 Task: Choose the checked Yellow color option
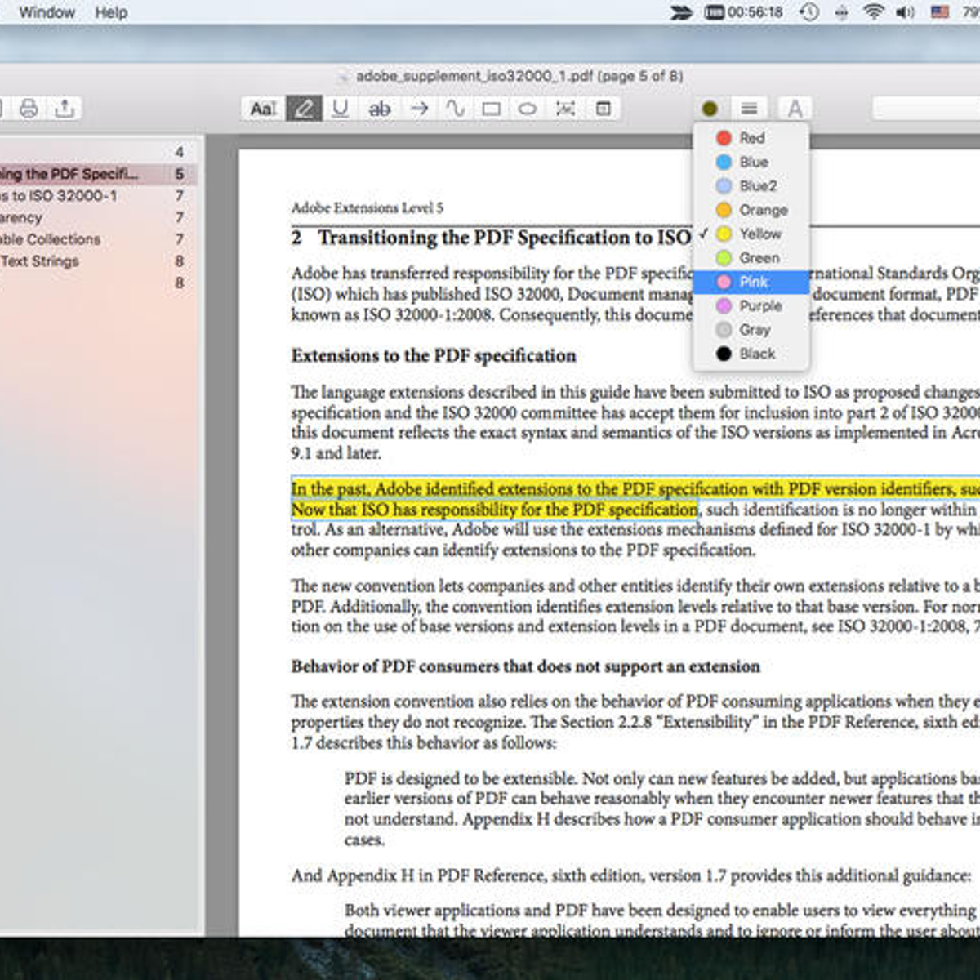[759, 234]
